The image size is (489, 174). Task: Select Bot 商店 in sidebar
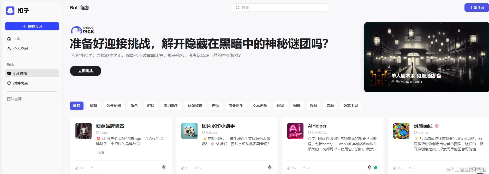pos(32,73)
